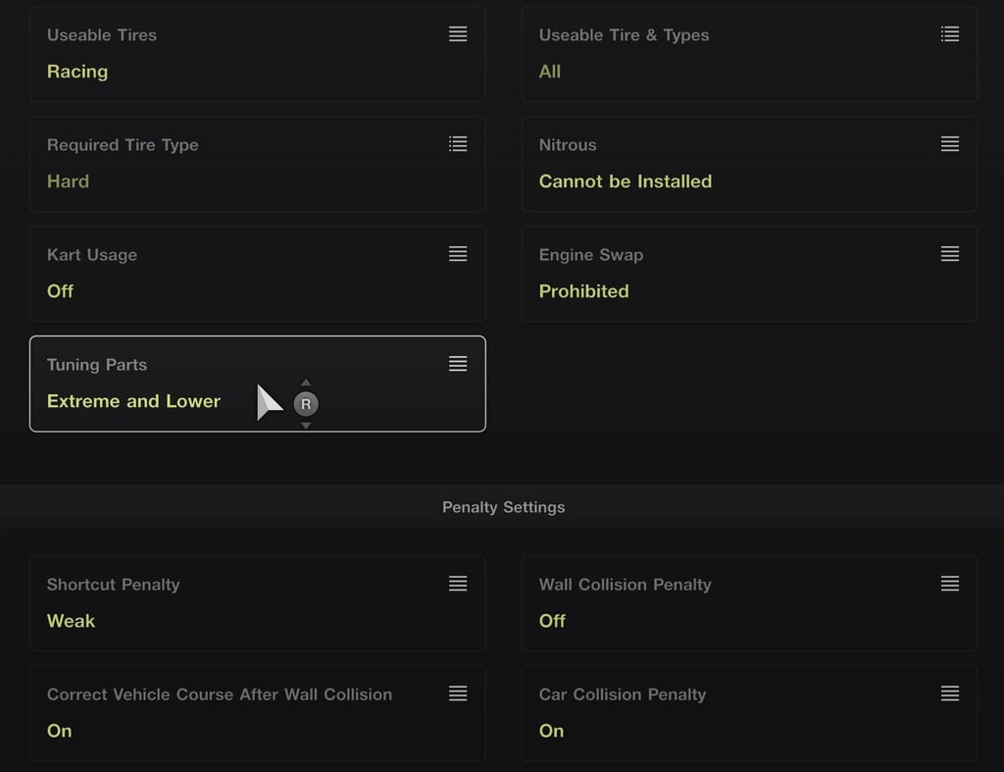Change Shortcut Penalty Weak value

[71, 621]
